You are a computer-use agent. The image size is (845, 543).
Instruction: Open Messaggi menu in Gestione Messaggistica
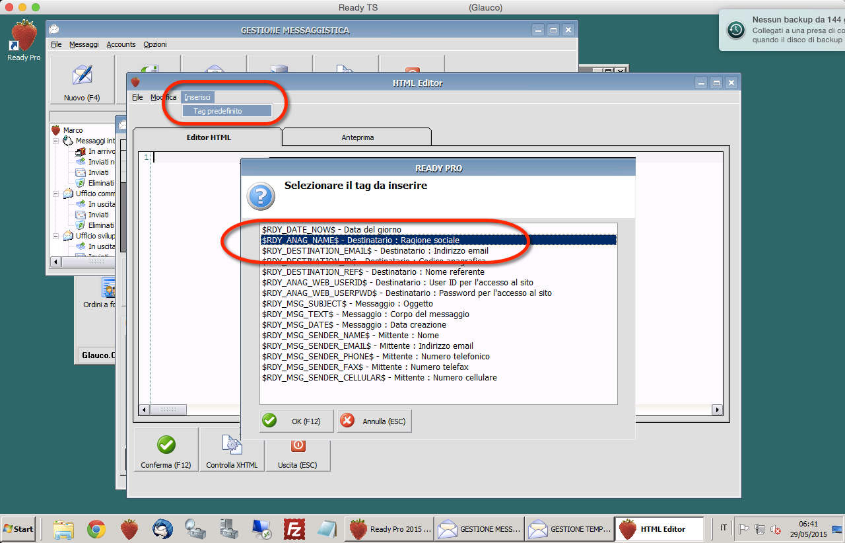84,44
